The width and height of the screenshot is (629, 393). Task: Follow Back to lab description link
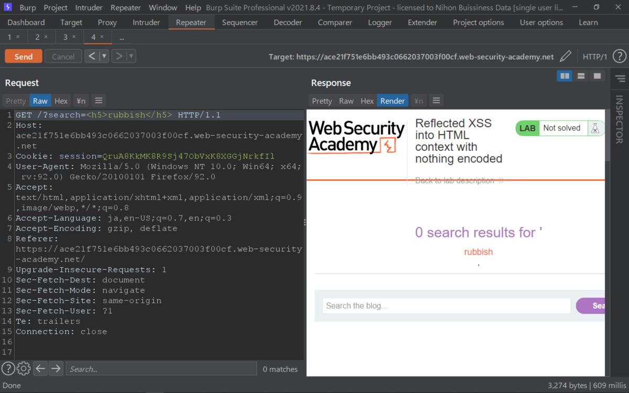pyautogui.click(x=460, y=180)
